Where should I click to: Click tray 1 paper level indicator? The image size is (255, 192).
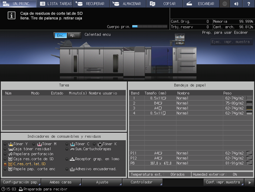pyautogui.click(x=249, y=98)
